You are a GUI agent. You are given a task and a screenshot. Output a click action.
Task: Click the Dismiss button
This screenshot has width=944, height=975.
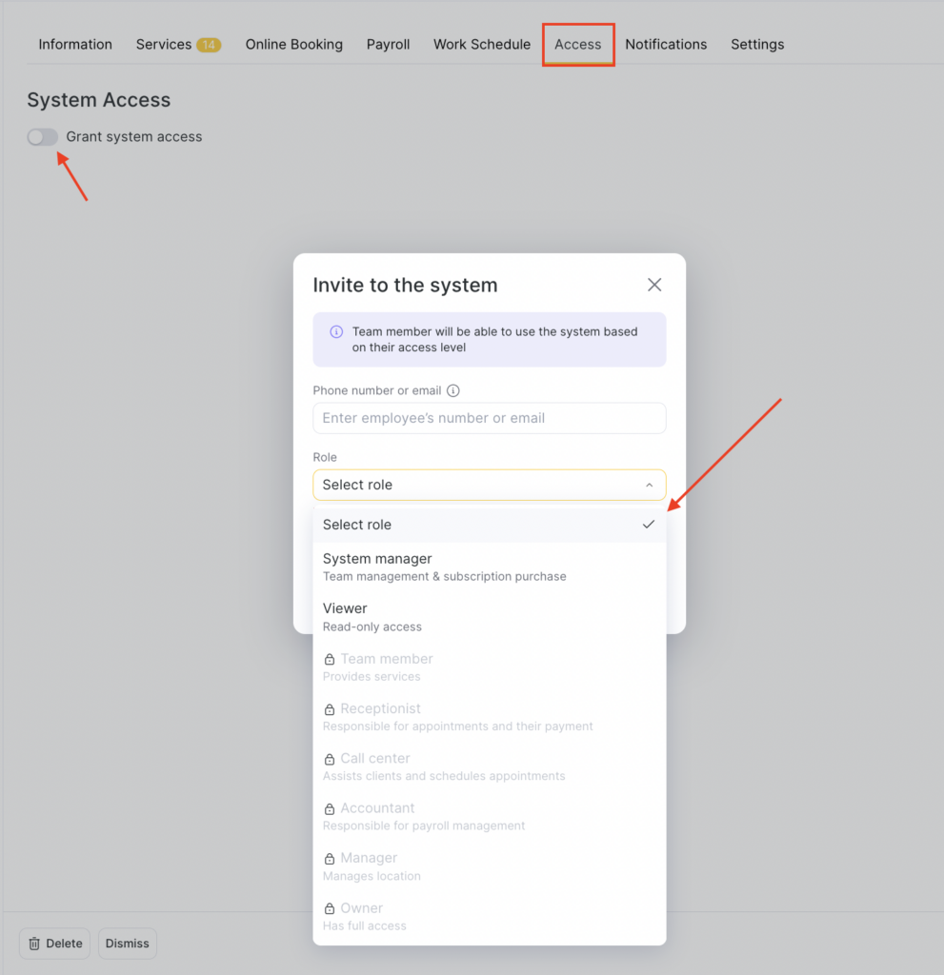(128, 944)
